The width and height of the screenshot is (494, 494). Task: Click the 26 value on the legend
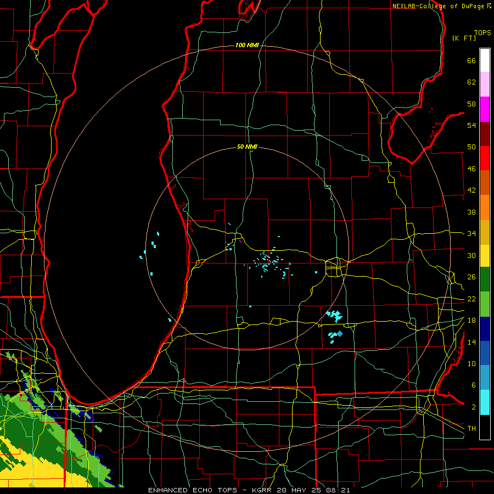471,277
